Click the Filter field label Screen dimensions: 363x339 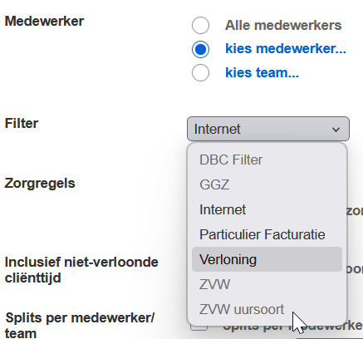coord(22,124)
